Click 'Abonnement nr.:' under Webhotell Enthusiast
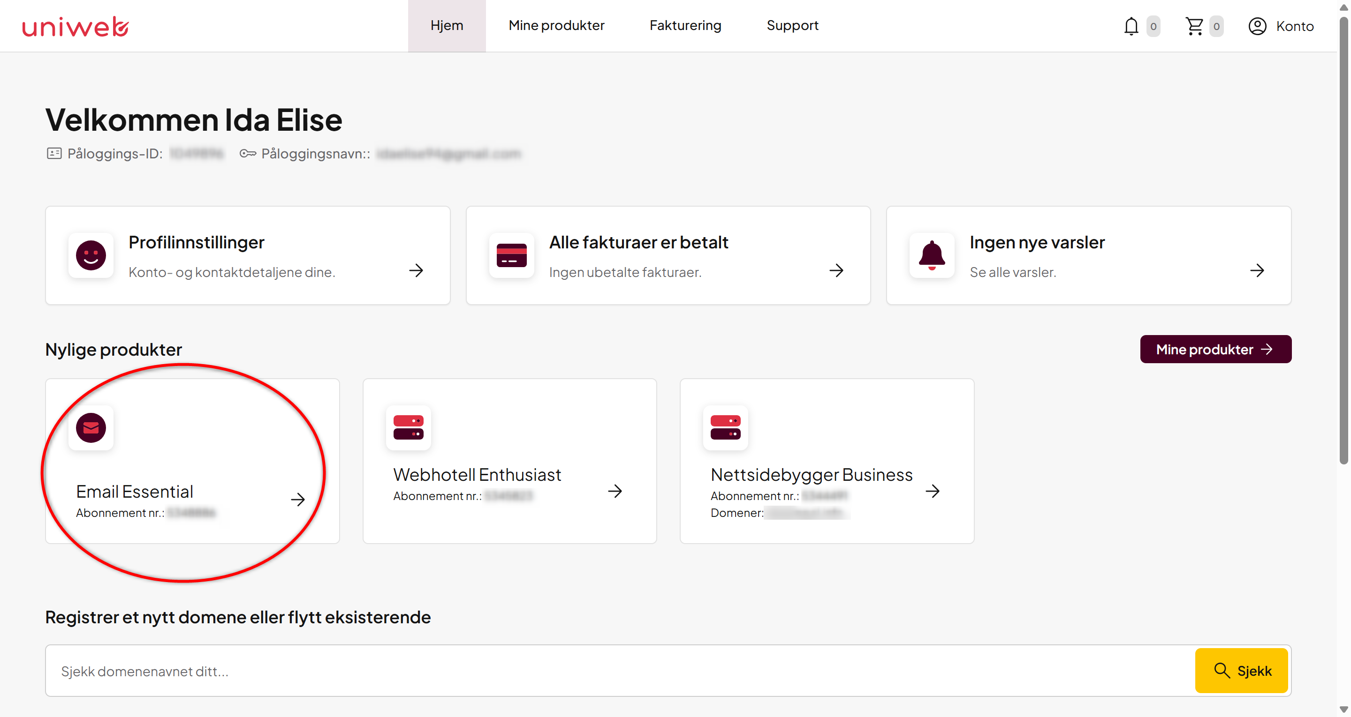Screen dimensions: 1351x717 click(437, 496)
